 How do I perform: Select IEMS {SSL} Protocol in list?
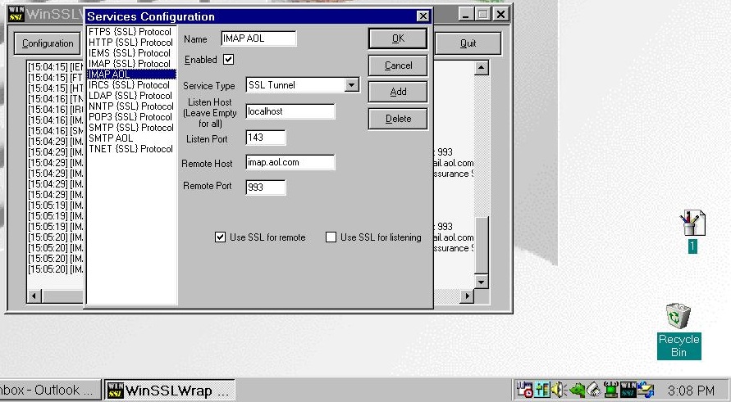(131, 53)
